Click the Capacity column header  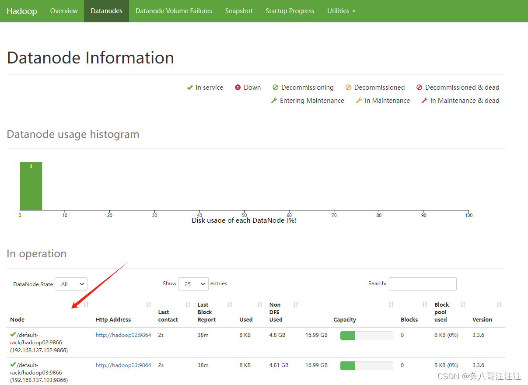(x=345, y=320)
